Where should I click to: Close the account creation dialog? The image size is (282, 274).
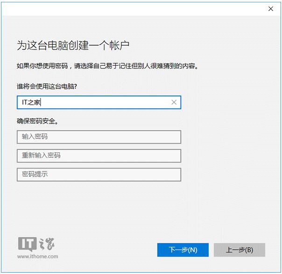click(270, 8)
